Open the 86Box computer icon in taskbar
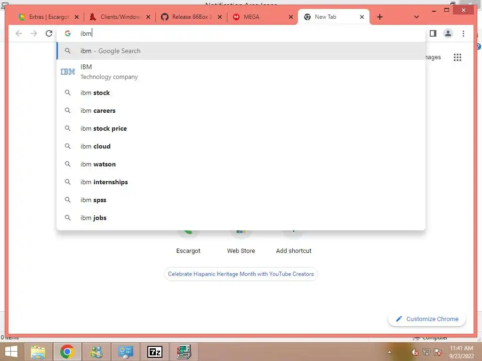The width and height of the screenshot is (482, 361). (x=184, y=352)
